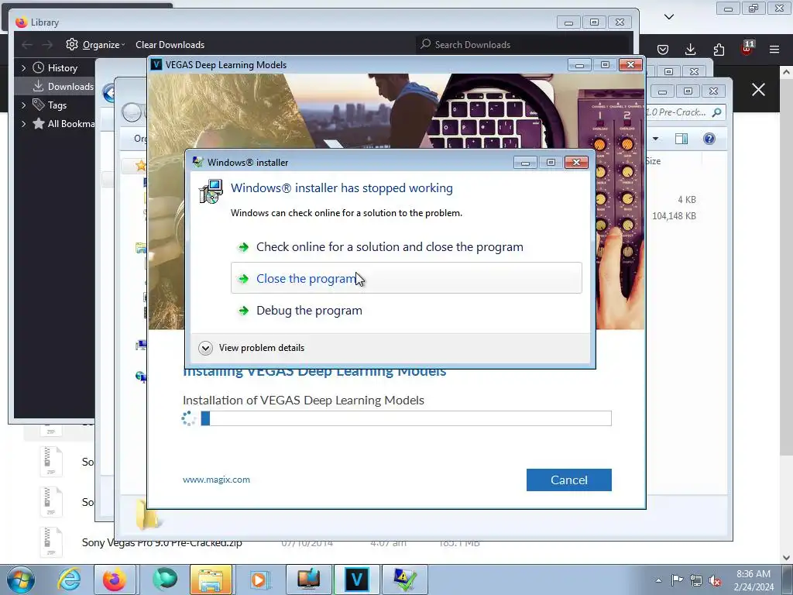Open Explorer view options dropdown arrow
This screenshot has width=793, height=595.
[655, 139]
